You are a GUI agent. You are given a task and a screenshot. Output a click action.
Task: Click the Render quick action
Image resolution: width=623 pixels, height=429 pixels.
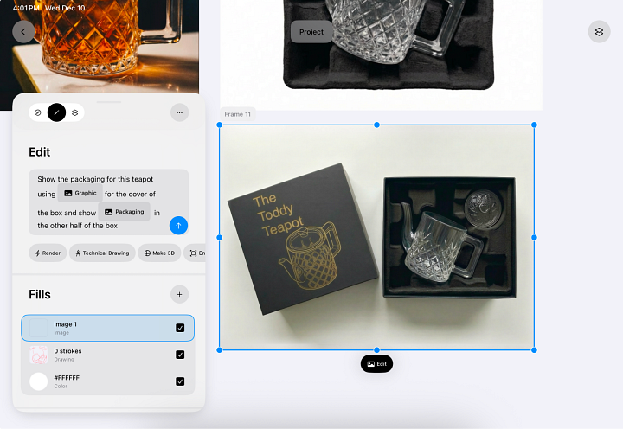coord(48,253)
